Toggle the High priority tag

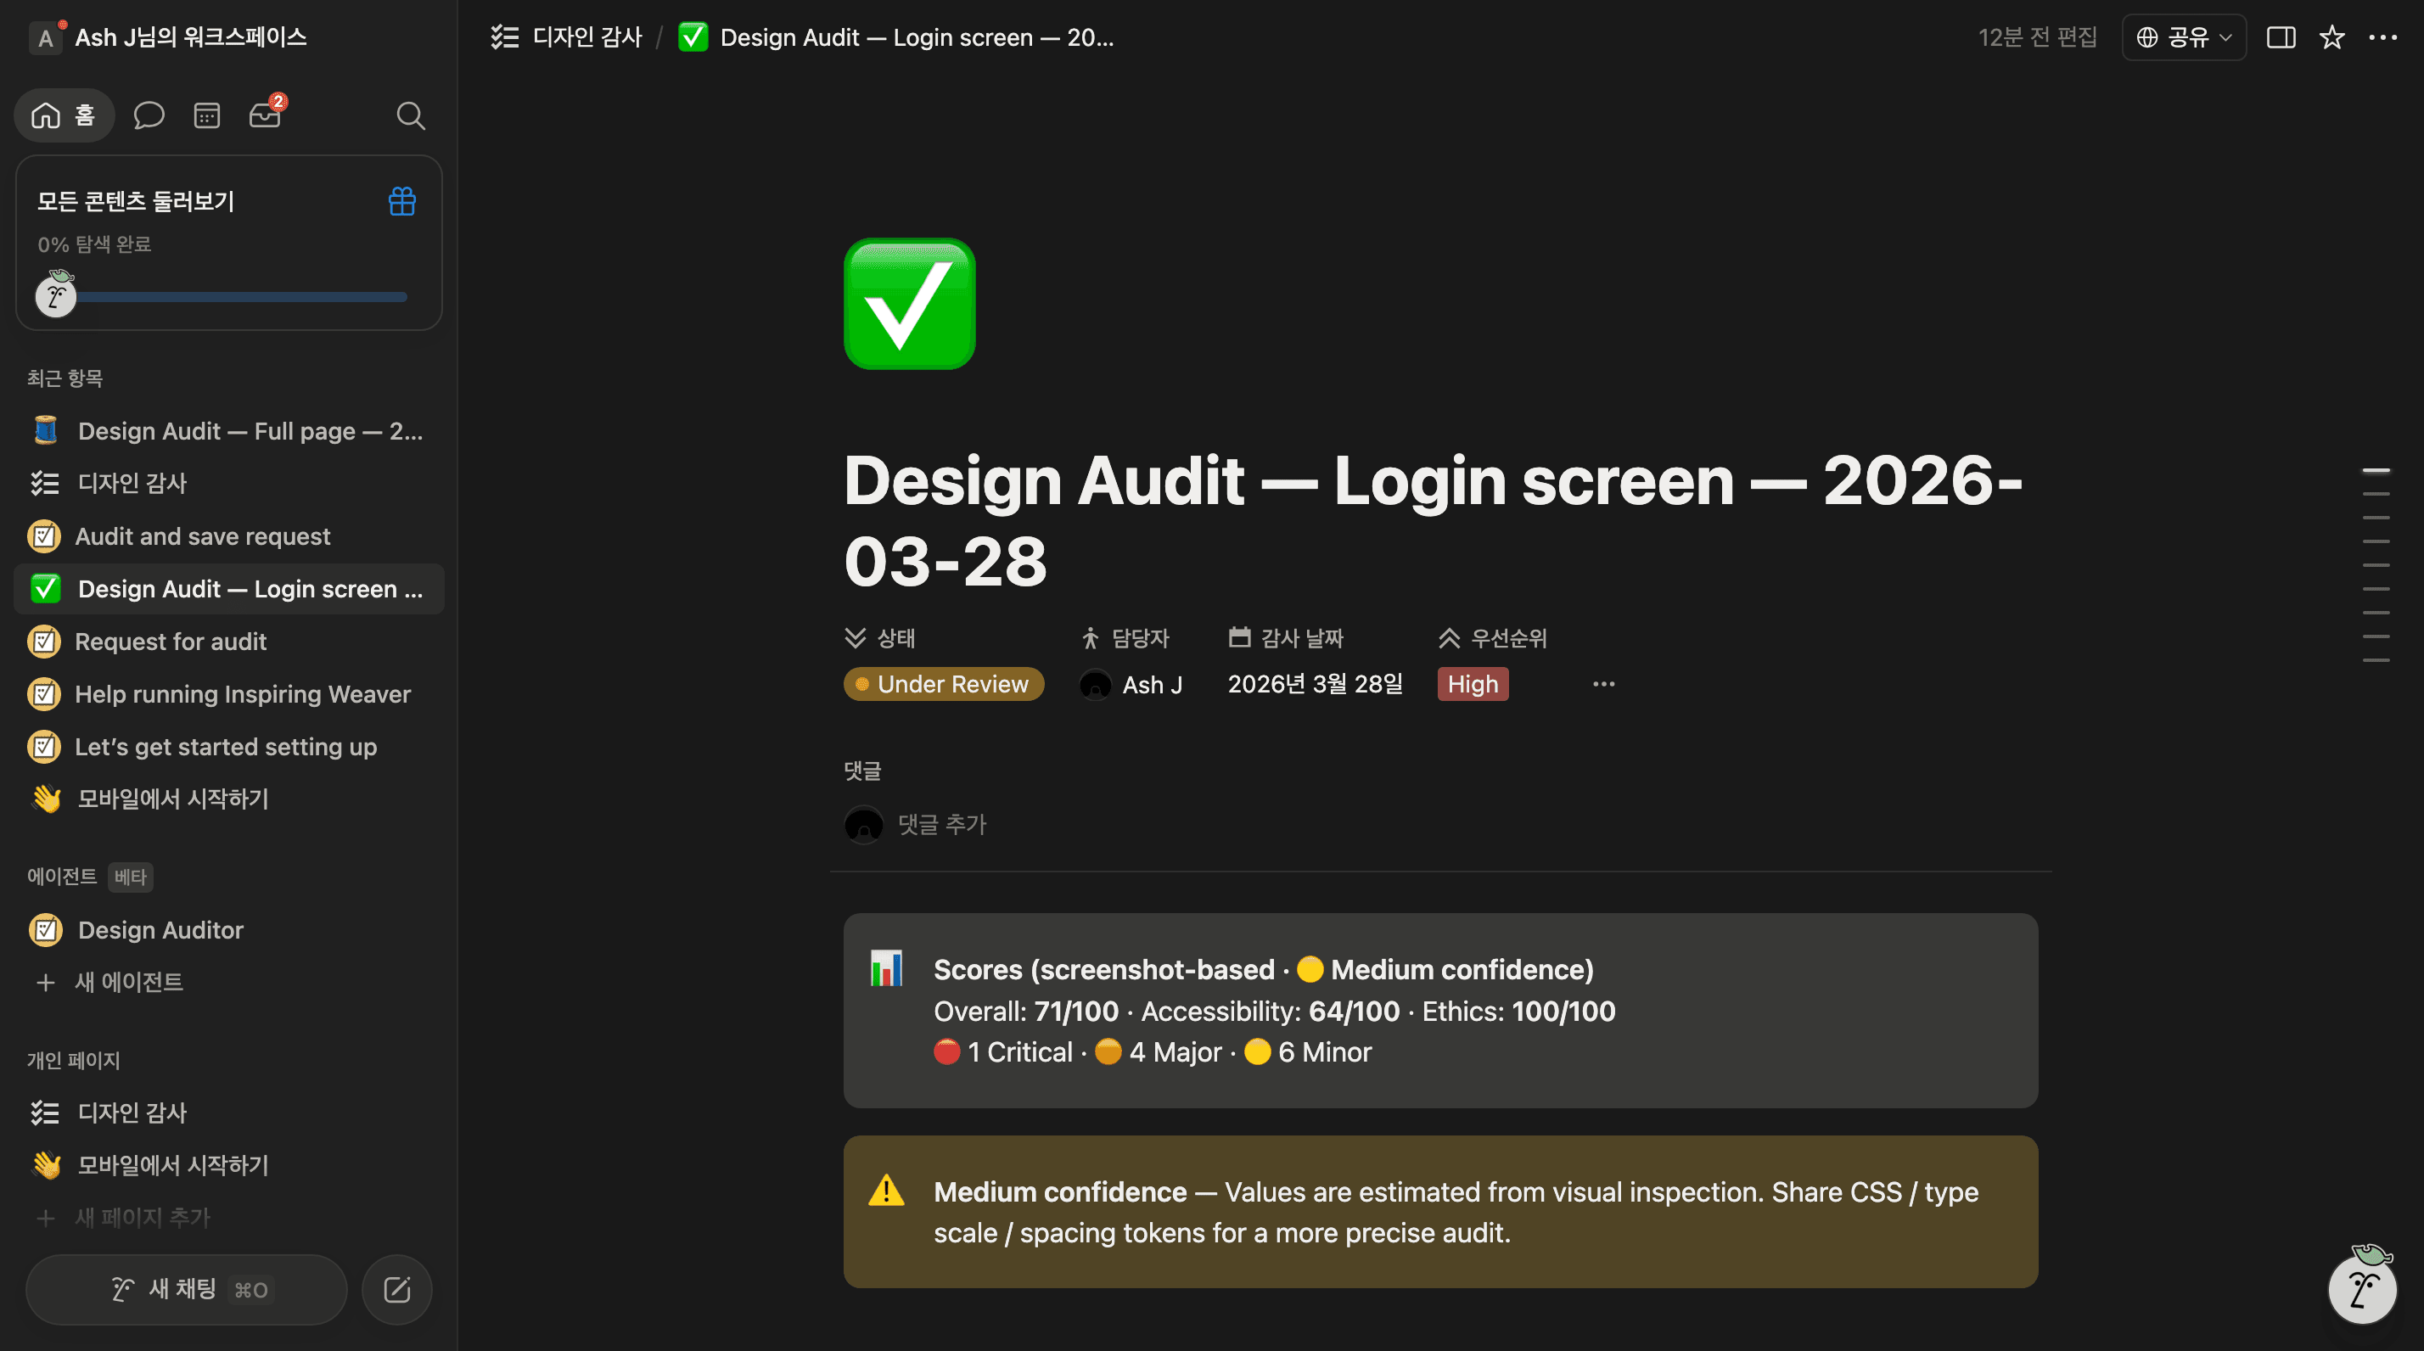[1472, 684]
